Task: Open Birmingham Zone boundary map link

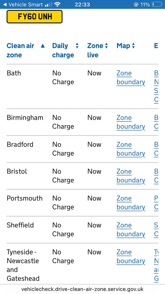Action: pos(131,122)
